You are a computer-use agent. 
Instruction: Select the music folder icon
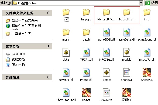(66, 32)
